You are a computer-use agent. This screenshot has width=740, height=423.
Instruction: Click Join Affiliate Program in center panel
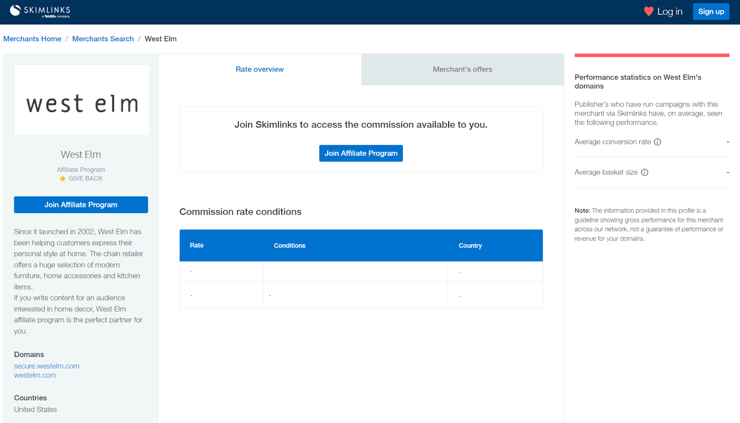[x=361, y=153]
